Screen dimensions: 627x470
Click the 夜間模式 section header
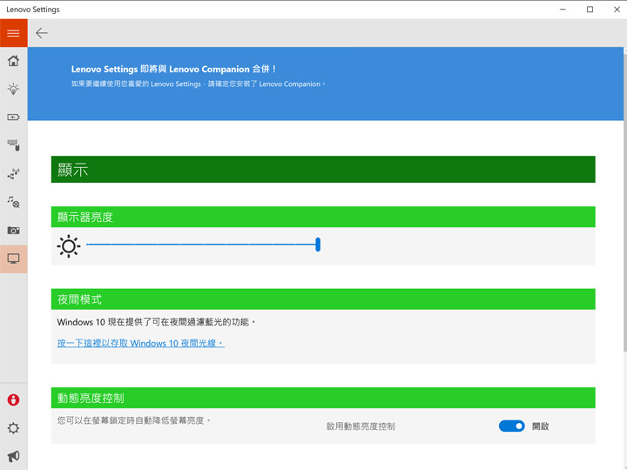point(323,299)
